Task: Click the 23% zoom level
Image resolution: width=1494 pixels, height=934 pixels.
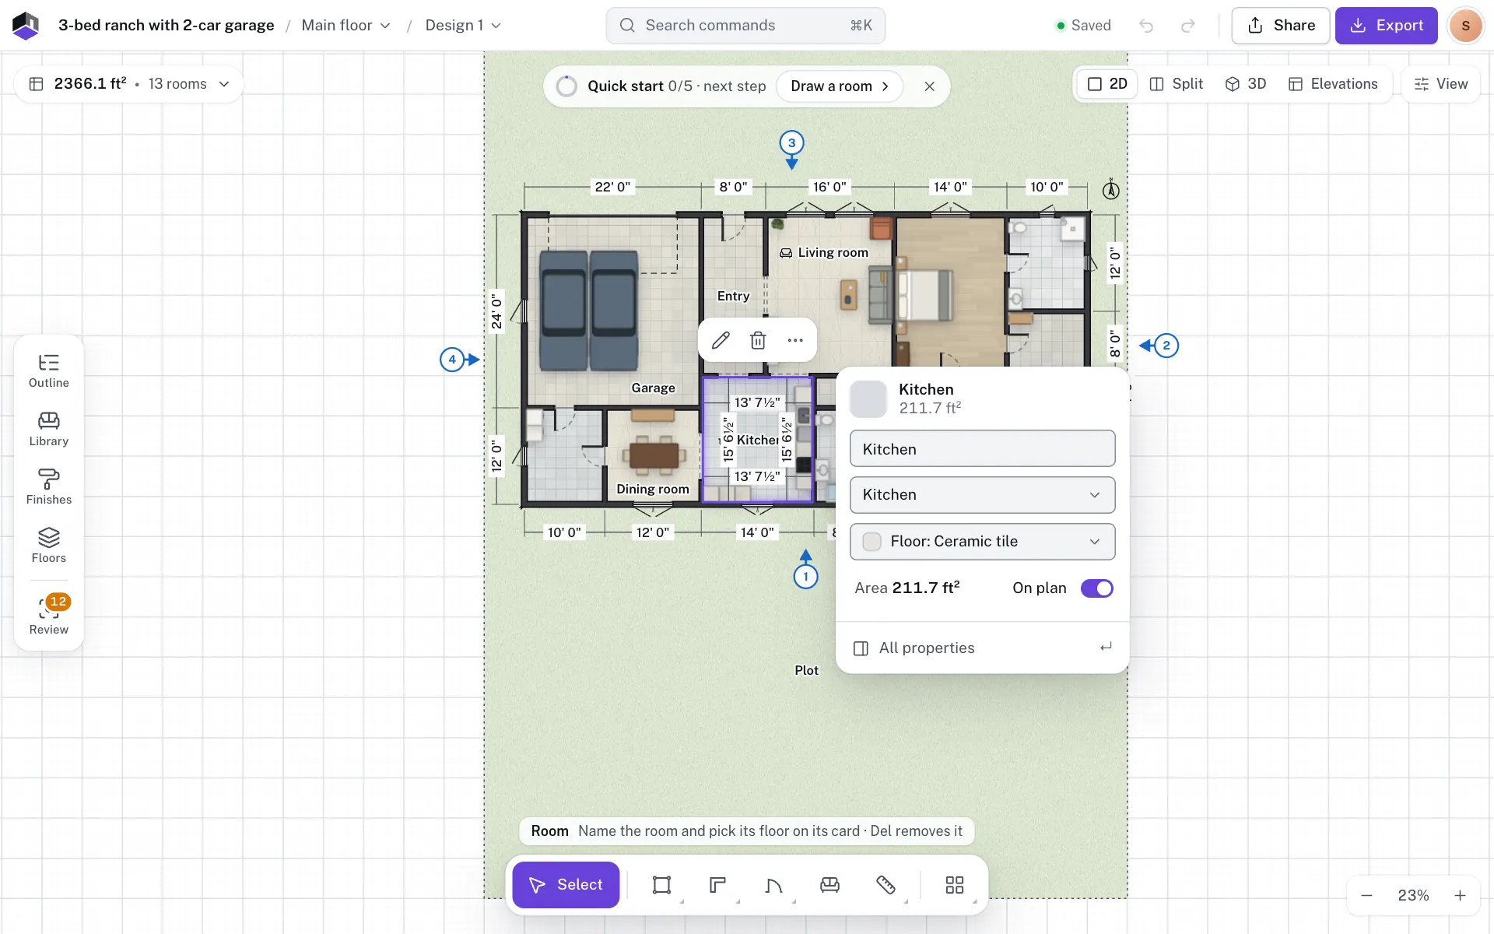Action: 1413,896
